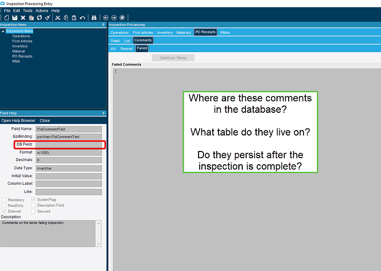Click the Home circle toolbar icon

122,18
